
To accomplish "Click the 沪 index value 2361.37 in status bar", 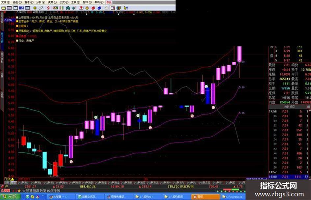I will (x=30, y=187).
